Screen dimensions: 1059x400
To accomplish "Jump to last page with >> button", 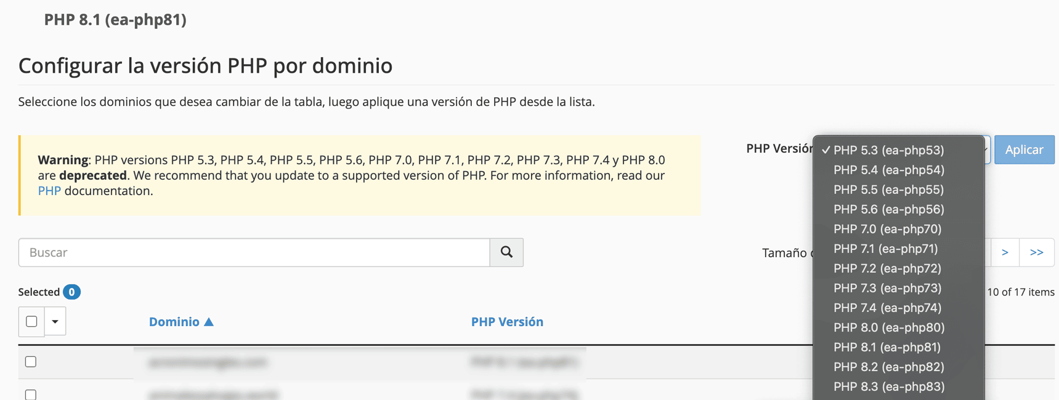I will (x=1037, y=252).
